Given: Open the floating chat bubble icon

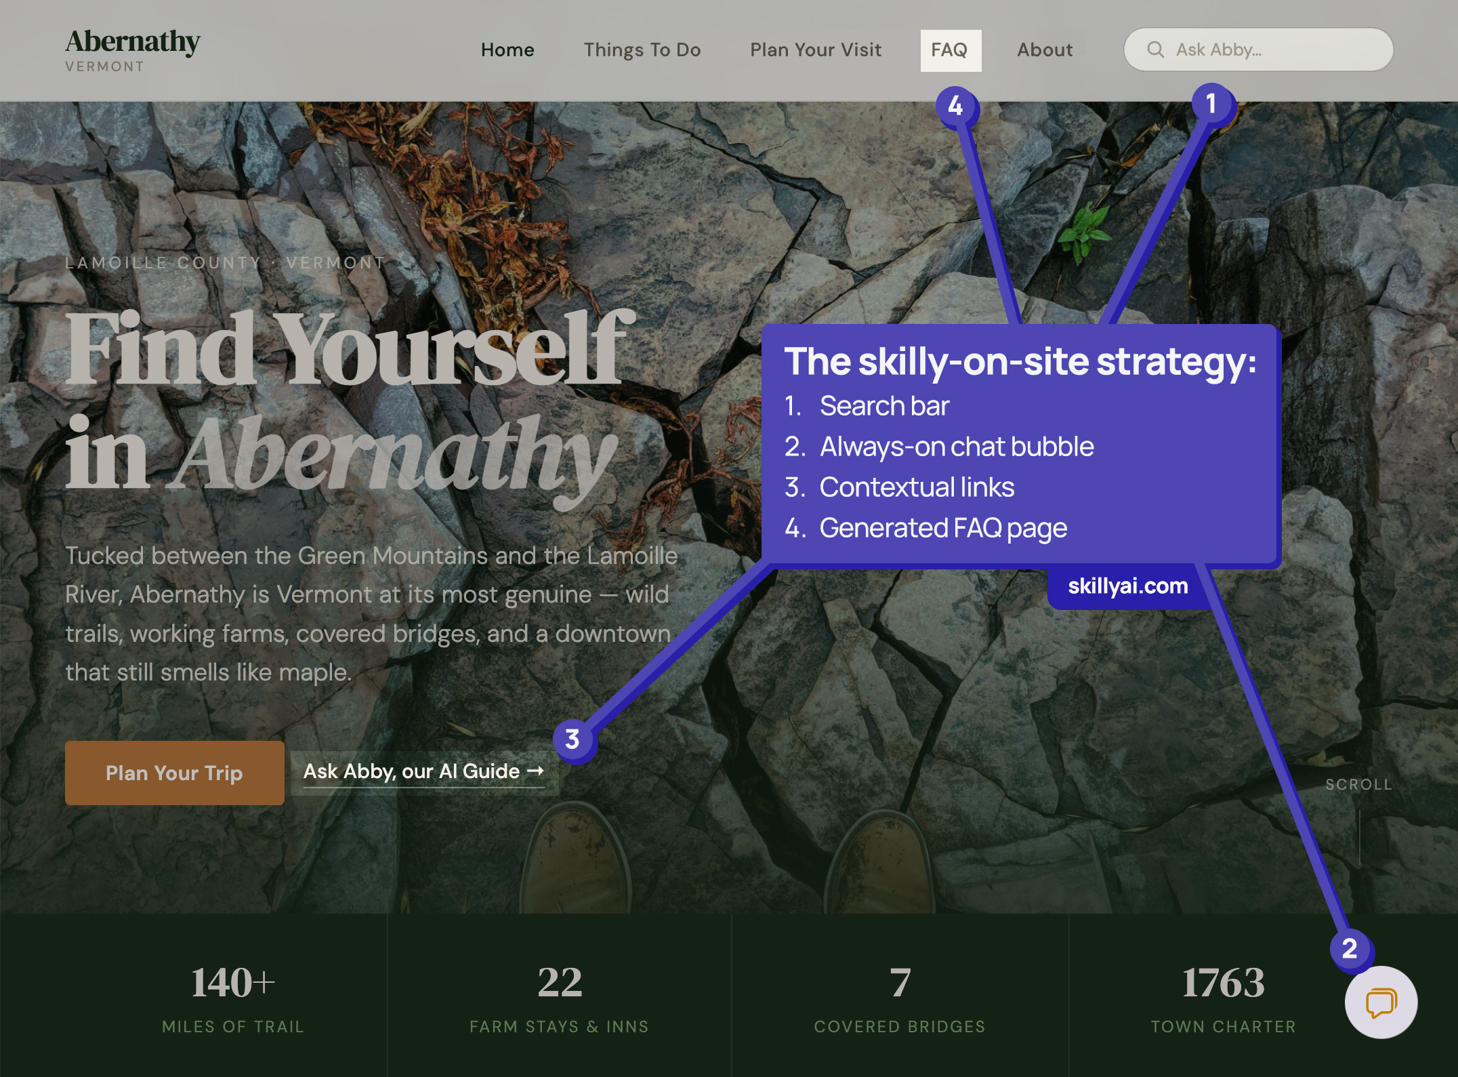Looking at the screenshot, I should (1380, 1002).
